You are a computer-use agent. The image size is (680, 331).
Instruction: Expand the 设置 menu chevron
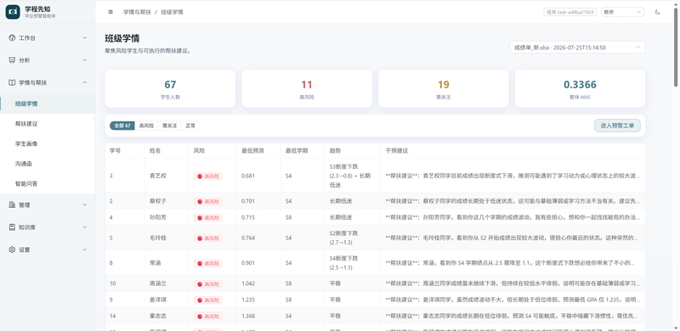click(x=84, y=250)
